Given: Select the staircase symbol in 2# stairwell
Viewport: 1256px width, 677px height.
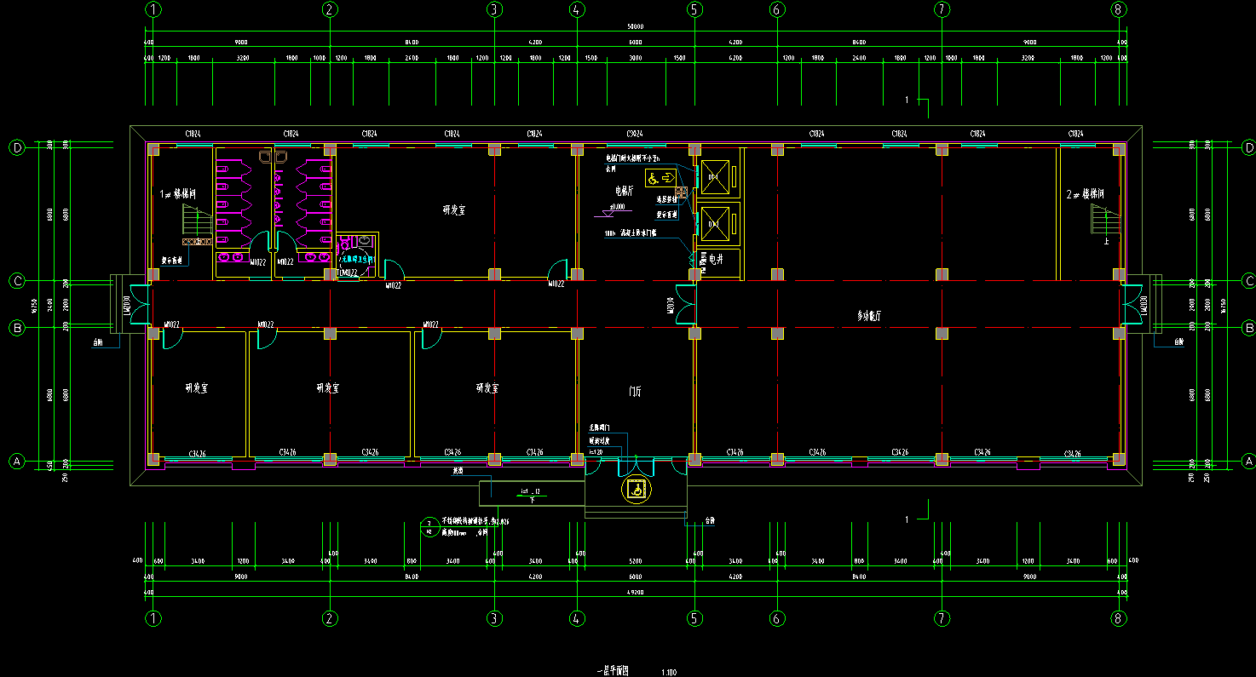Looking at the screenshot, I should coord(1104,221).
